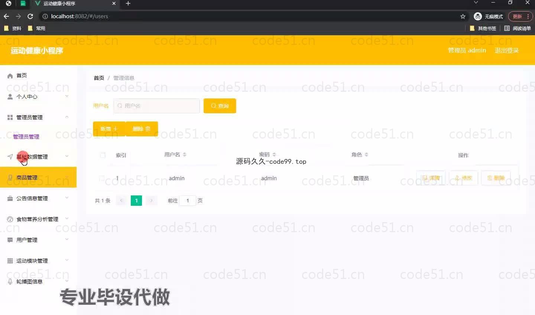The width and height of the screenshot is (535, 315).
Task: Click 退出登录 in the header
Action: (x=506, y=50)
